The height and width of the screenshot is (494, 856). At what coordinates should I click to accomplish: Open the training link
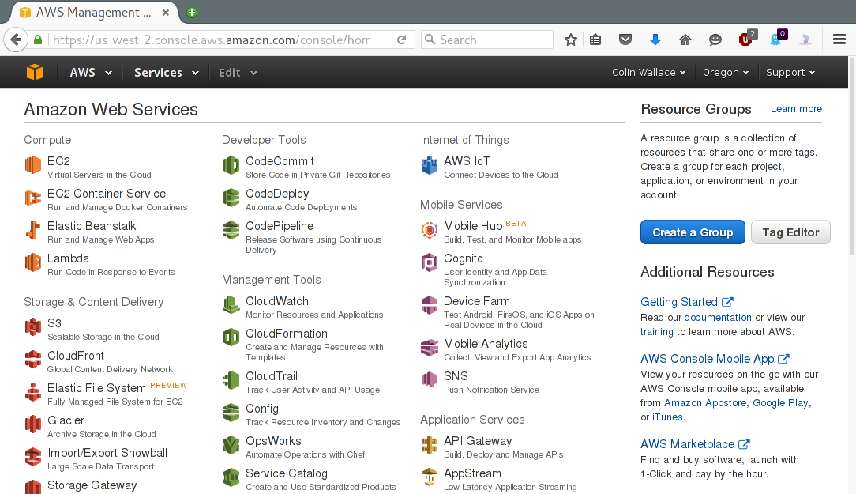click(657, 332)
